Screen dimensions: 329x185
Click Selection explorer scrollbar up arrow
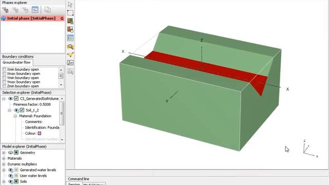click(62, 98)
